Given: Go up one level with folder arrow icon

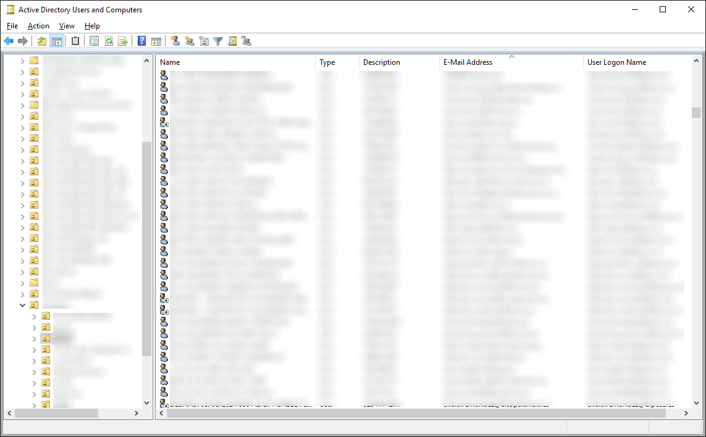Looking at the screenshot, I should 42,41.
